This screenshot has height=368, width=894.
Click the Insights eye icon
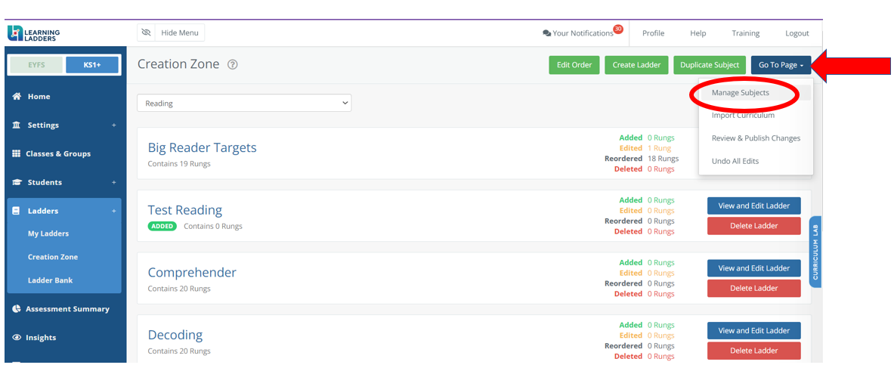(x=17, y=337)
